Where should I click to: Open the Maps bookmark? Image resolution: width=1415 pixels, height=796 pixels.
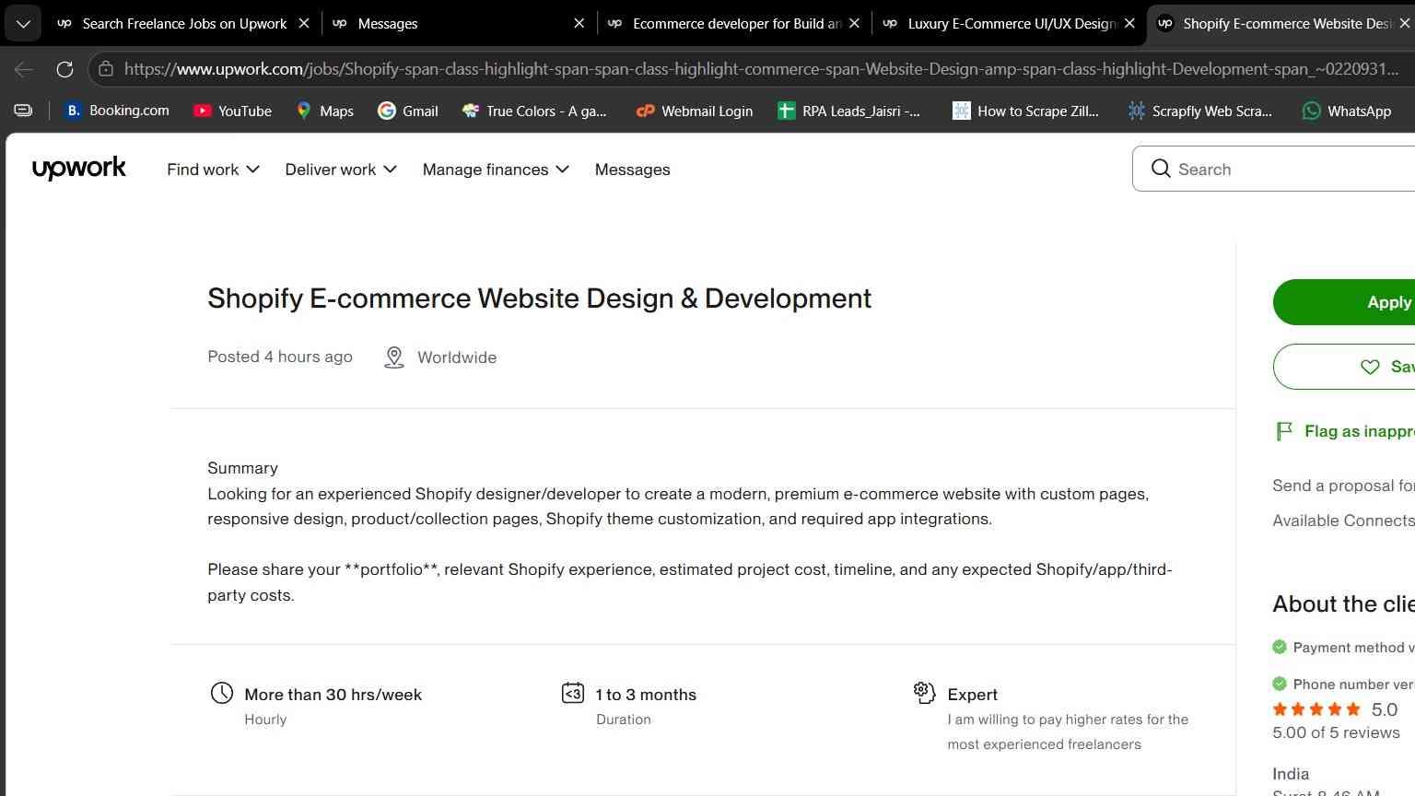(324, 111)
